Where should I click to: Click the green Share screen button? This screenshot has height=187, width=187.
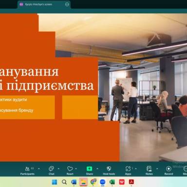click(90, 170)
